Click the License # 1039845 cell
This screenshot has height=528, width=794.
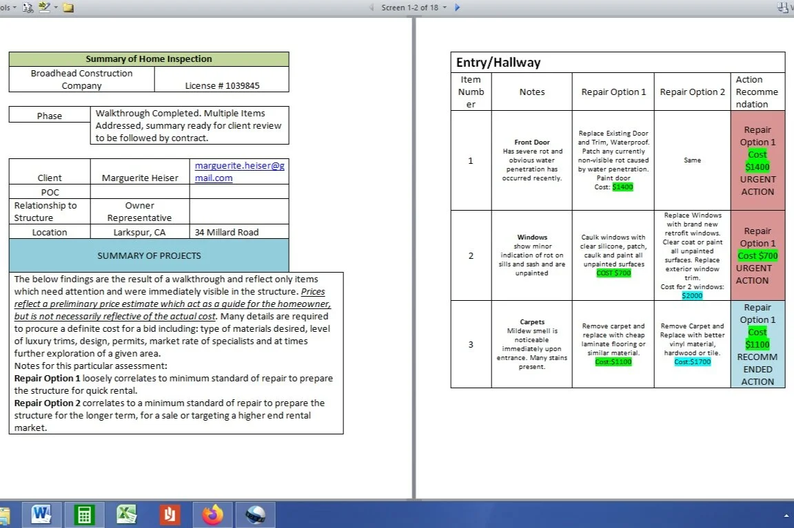(x=222, y=79)
